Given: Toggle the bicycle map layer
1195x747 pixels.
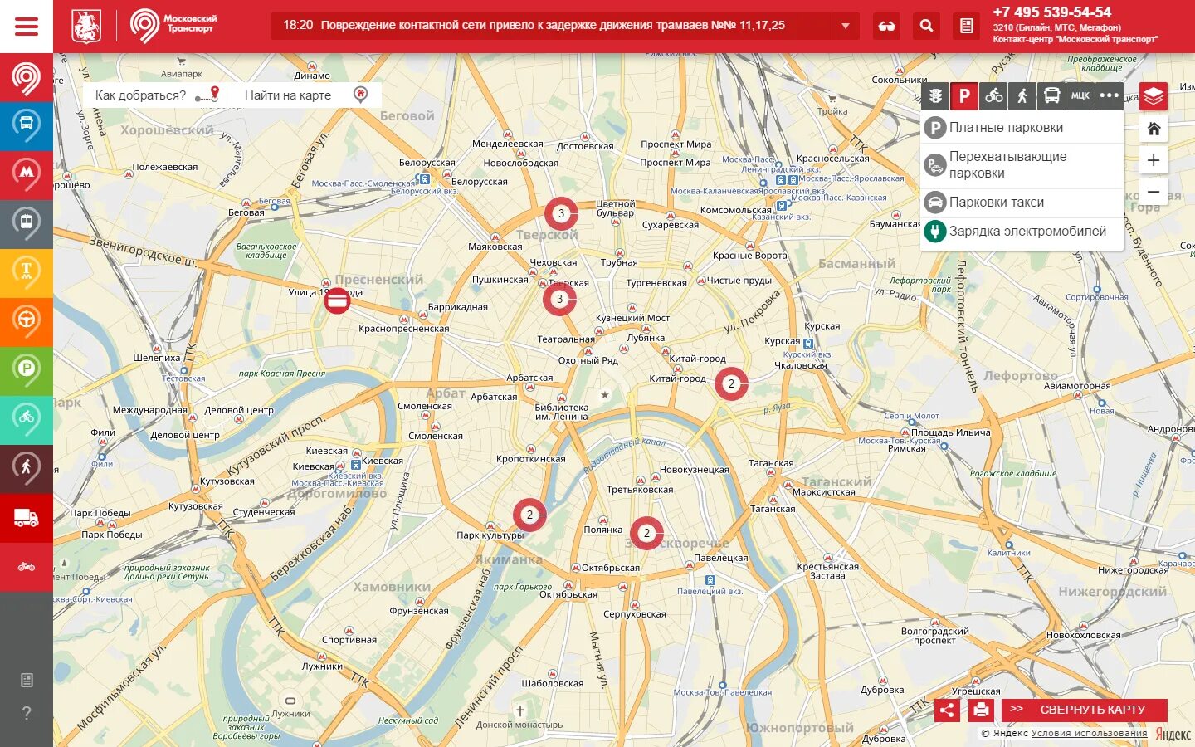Looking at the screenshot, I should (993, 96).
